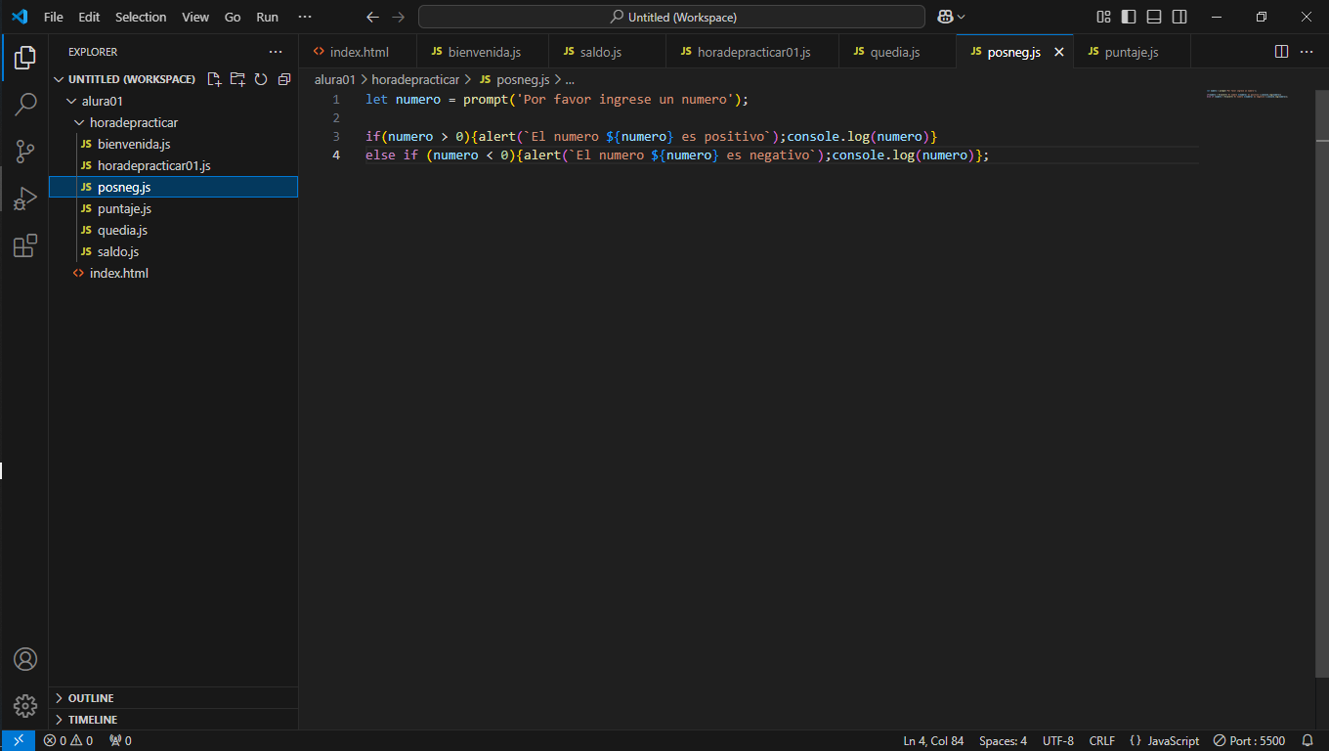Collapse the horadepracticar folder
1329x751 pixels.
tap(80, 122)
